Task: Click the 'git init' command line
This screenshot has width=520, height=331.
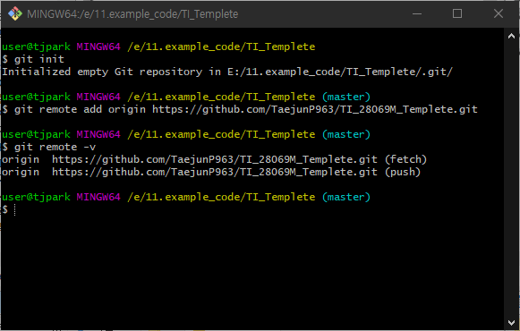Action: 33,59
